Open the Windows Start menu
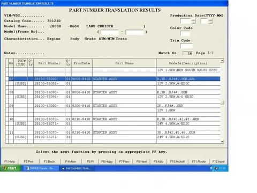The image size is (257, 193). [10, 168]
